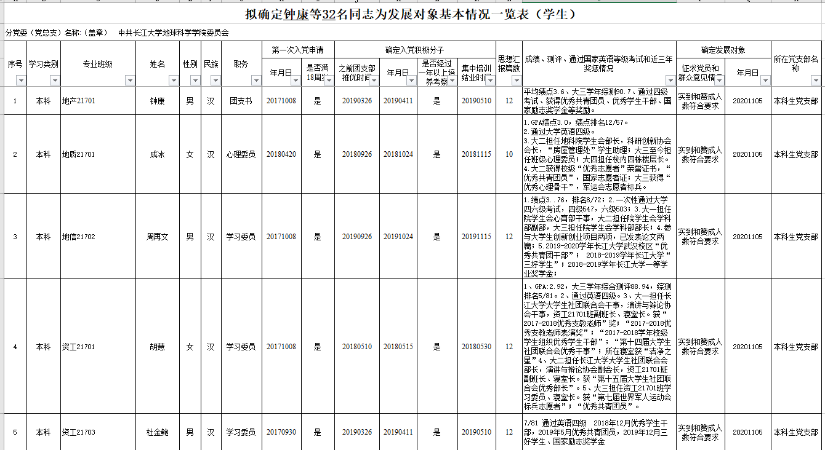Viewport: 825px width, 450px height.
Task: Open the 专业班级 filter dropdown
Action: [129, 81]
